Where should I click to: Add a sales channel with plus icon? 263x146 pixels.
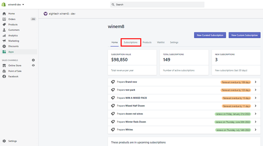(x=33, y=60)
